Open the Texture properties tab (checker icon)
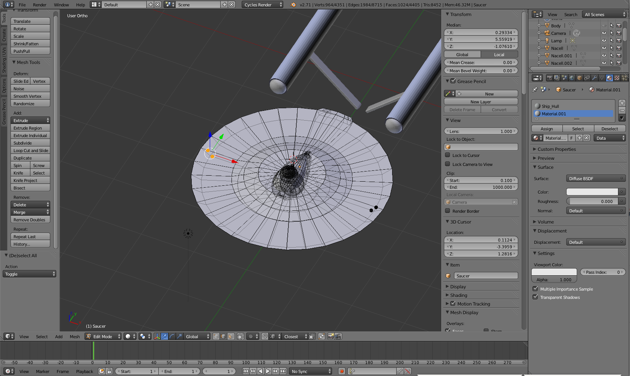The height and width of the screenshot is (376, 630). point(617,78)
